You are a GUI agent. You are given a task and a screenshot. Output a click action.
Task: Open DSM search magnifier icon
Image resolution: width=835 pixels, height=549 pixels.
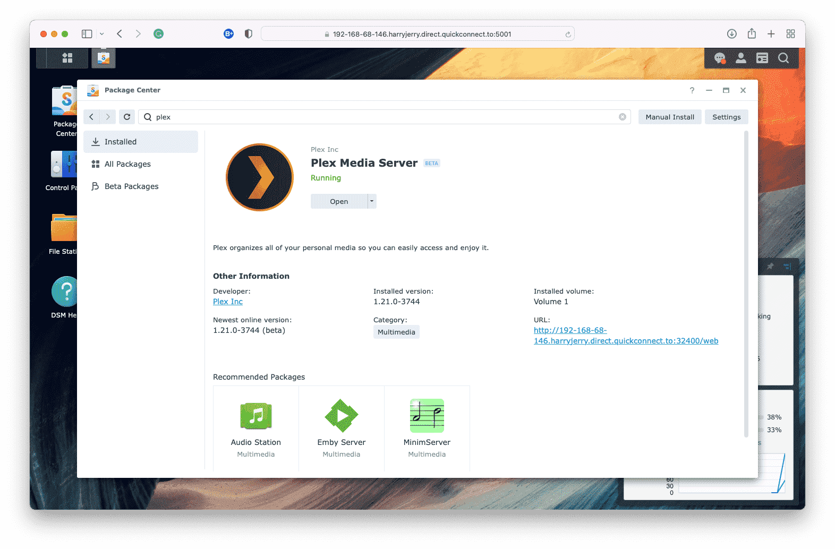[x=783, y=58]
